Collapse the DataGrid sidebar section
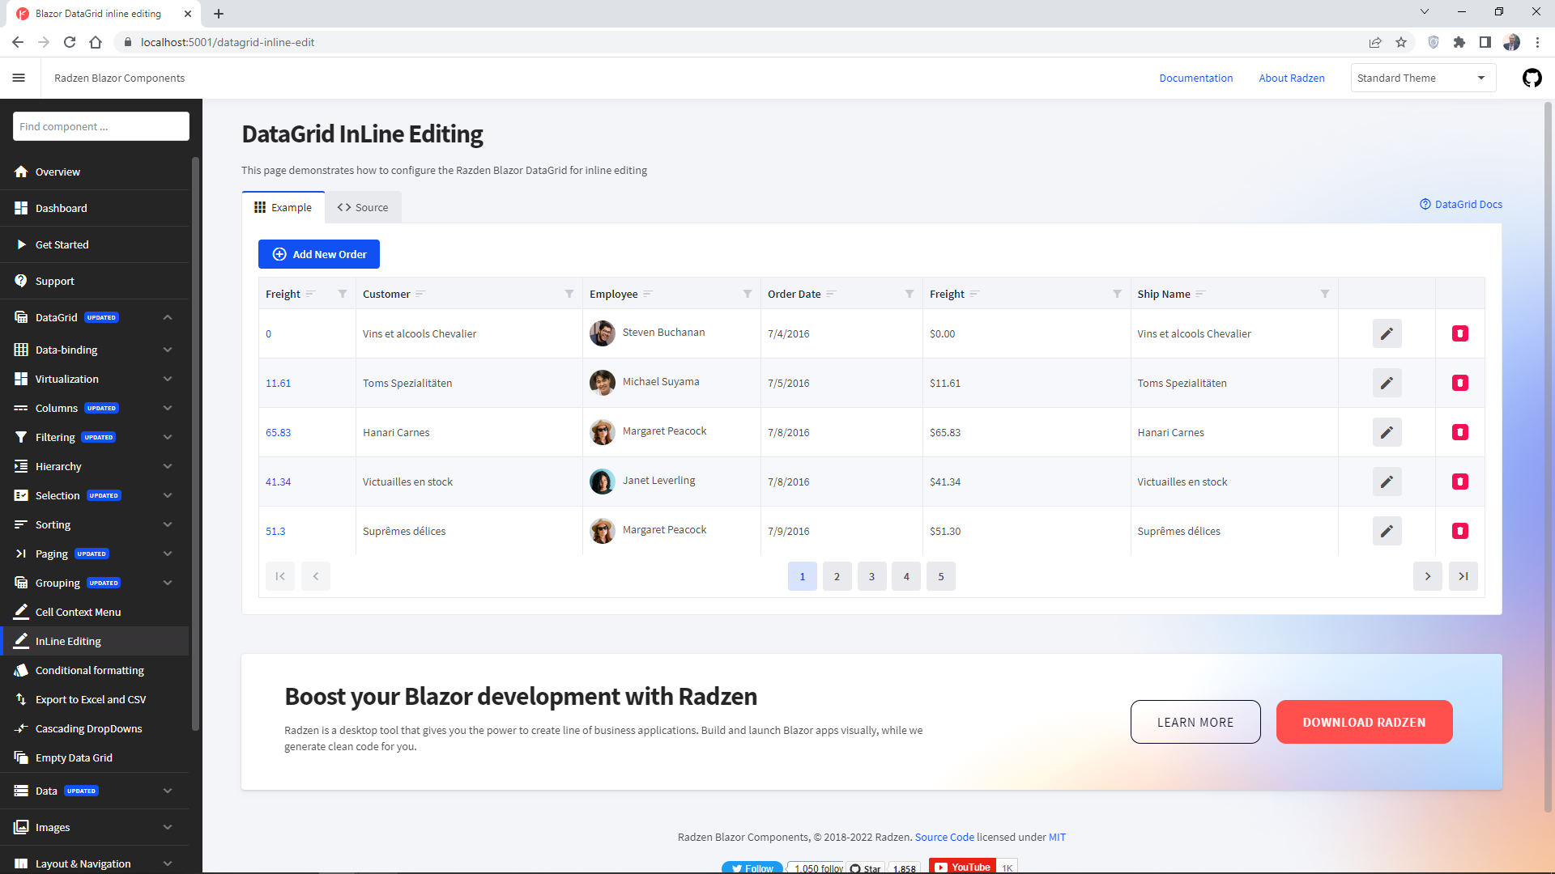This screenshot has height=874, width=1555. pyautogui.click(x=168, y=317)
